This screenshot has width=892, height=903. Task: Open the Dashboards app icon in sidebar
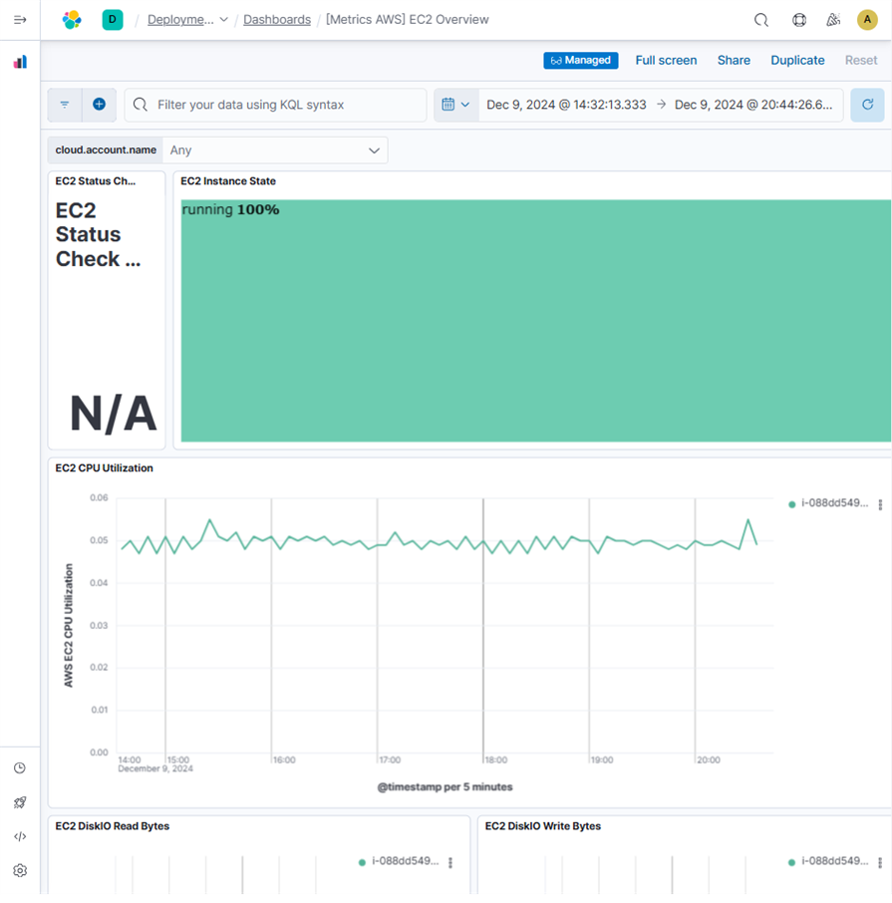20,62
